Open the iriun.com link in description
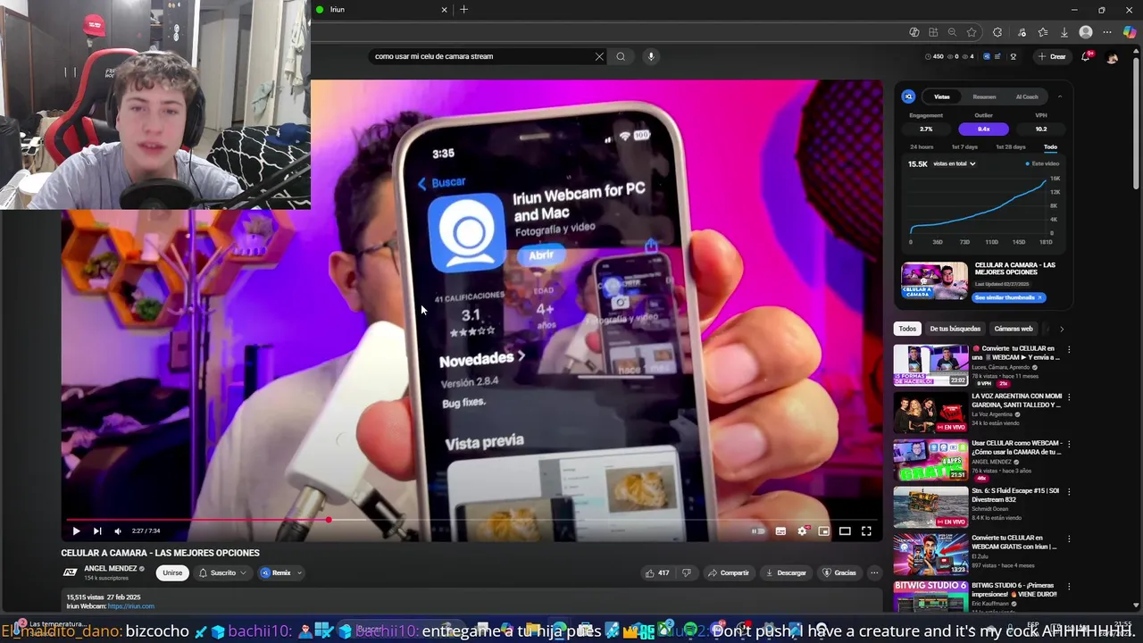Image resolution: width=1143 pixels, height=643 pixels. click(x=130, y=606)
